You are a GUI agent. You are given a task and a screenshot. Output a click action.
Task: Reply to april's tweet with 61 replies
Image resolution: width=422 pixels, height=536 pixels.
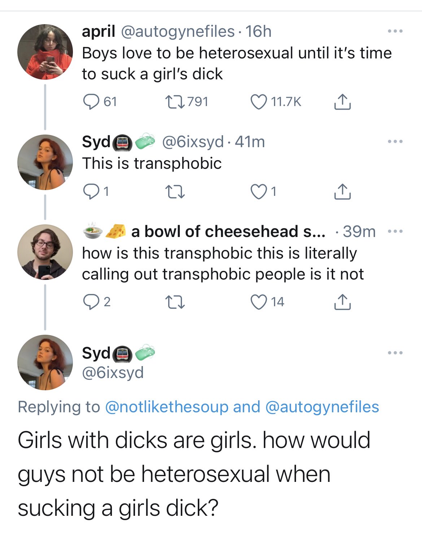point(91,101)
